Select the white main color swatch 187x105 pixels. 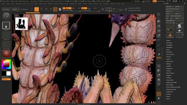click(x=8, y=73)
